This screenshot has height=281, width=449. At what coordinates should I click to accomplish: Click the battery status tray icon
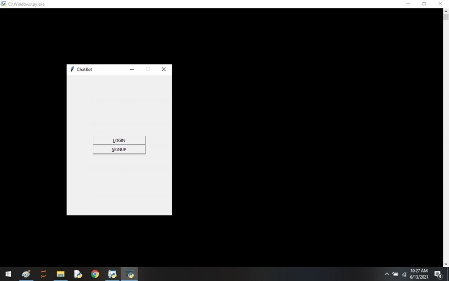point(396,274)
